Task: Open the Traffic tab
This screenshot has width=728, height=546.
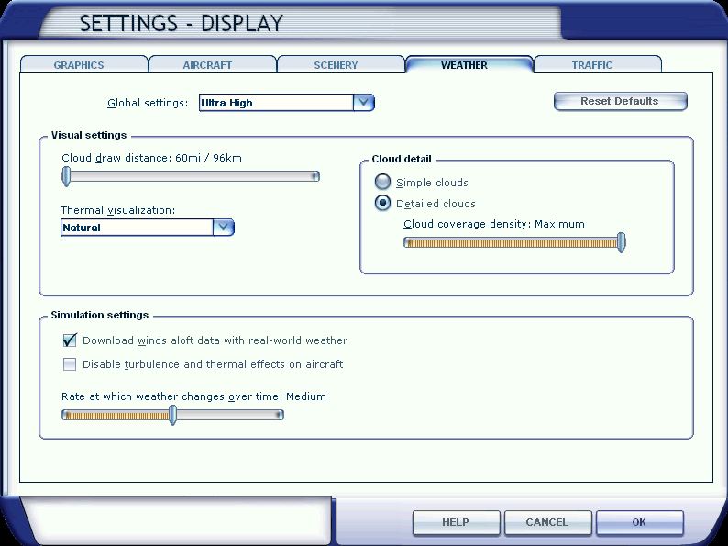Action: 592,65
